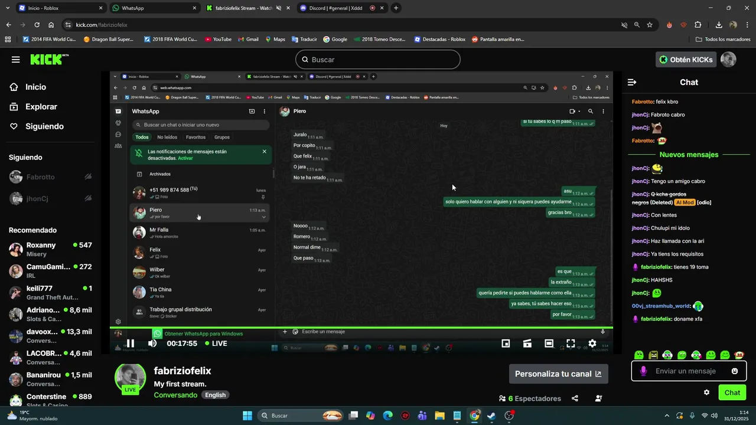
Task: Go back in browser history
Action: (x=8, y=25)
